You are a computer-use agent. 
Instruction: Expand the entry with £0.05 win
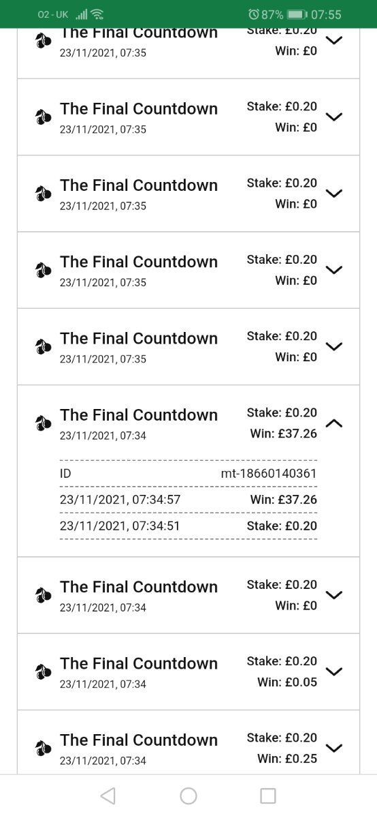tap(334, 671)
